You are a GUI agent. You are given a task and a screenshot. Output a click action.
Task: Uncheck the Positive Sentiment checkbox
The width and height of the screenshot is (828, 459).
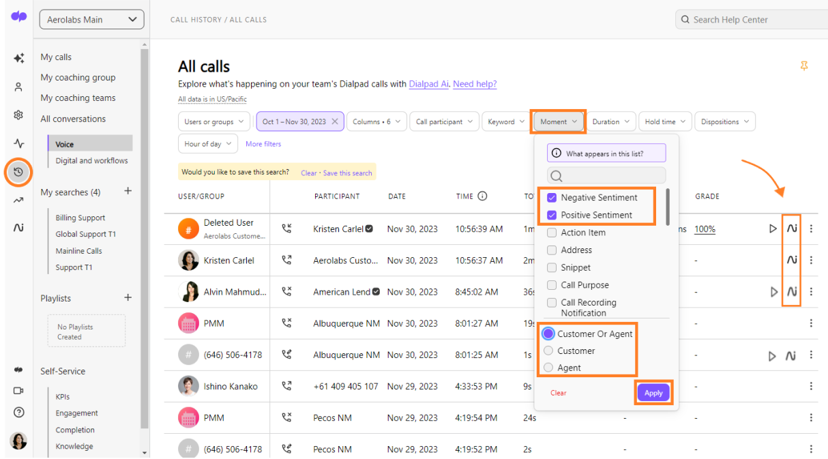552,215
